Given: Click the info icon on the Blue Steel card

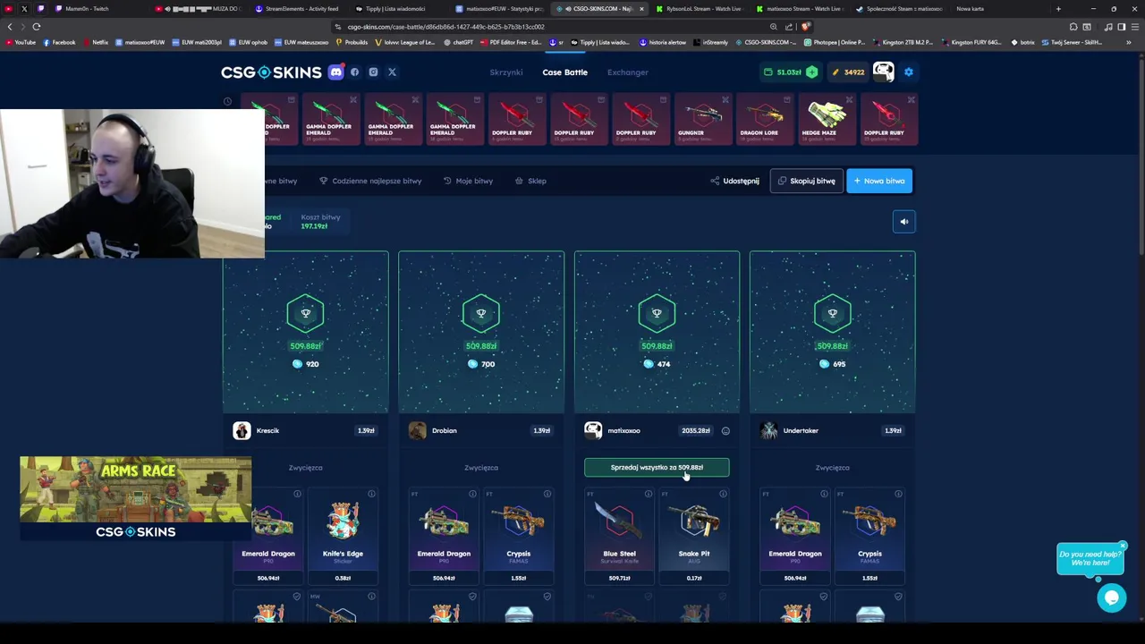Looking at the screenshot, I should click(648, 494).
